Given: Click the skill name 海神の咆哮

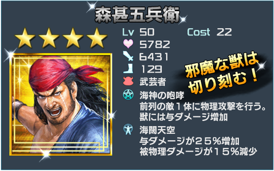Looking at the screenshot, I should 162,95.
